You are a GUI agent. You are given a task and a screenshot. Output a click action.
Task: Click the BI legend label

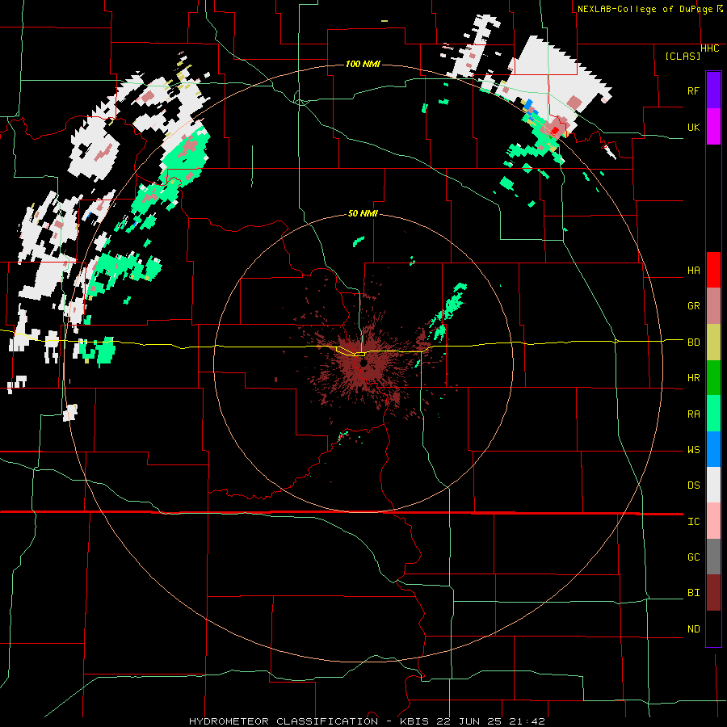tap(694, 593)
